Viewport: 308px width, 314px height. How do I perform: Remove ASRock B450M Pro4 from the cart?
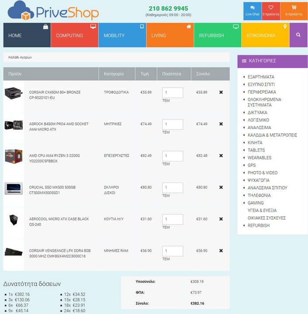click(221, 124)
